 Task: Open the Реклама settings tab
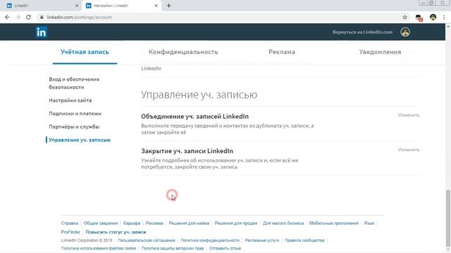click(x=282, y=52)
